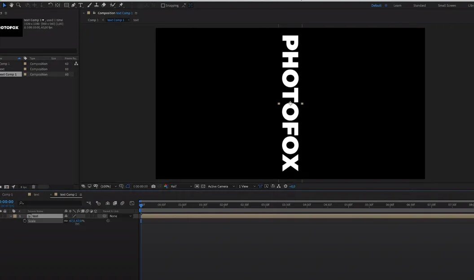The width and height of the screenshot is (474, 280).
Task: Open the Composition Mini-Flowchart in timeline
Action: [x=88, y=203]
